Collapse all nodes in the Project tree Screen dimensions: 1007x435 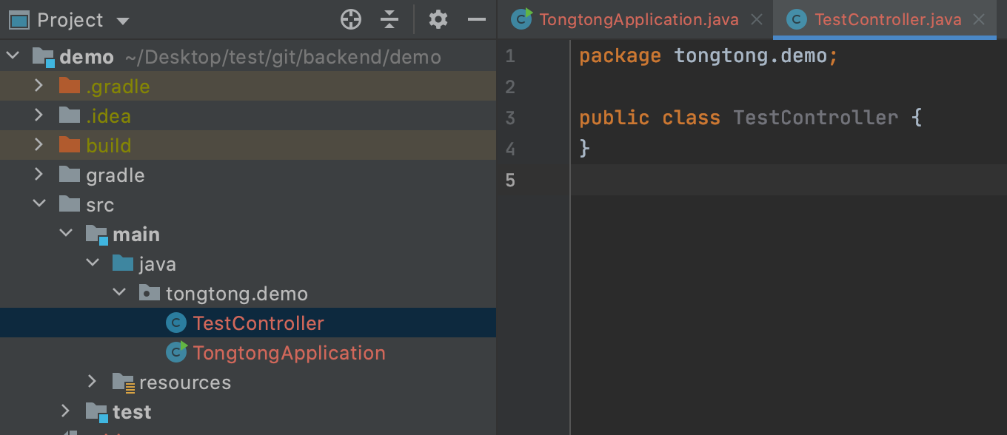coord(389,20)
